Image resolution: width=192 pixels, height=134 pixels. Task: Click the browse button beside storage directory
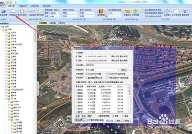point(124,70)
